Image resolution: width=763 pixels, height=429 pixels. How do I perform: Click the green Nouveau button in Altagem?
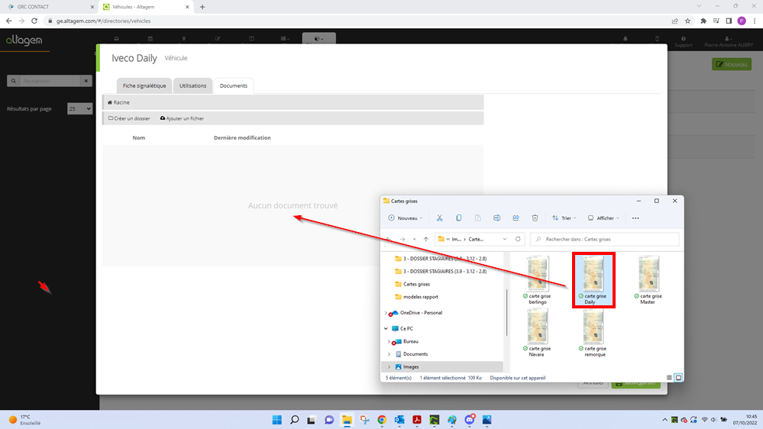(732, 64)
